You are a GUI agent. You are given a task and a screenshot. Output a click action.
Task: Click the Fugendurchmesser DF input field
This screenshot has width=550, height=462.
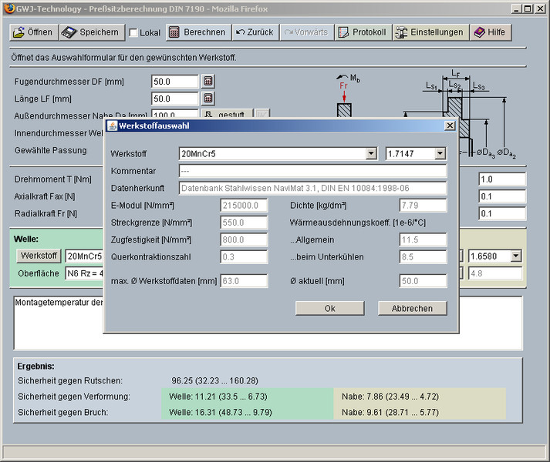click(174, 82)
